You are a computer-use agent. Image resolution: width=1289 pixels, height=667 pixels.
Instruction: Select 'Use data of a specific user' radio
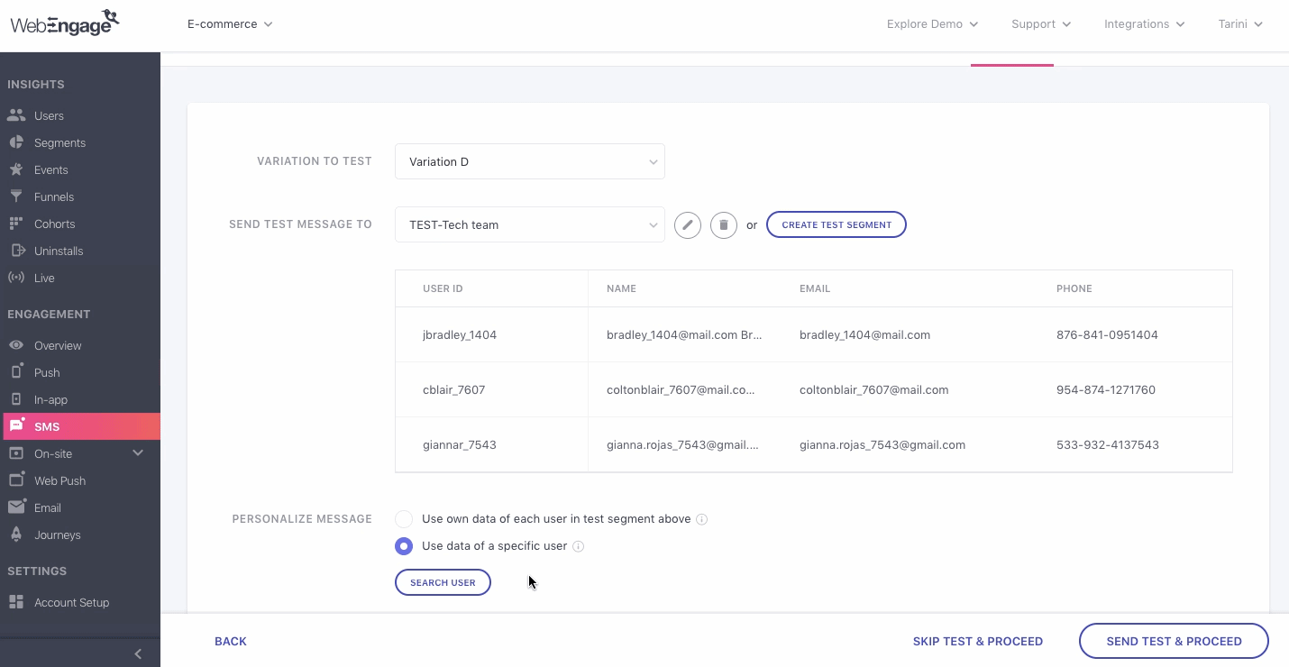(x=404, y=546)
